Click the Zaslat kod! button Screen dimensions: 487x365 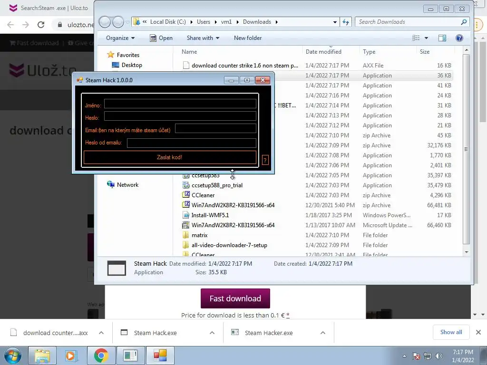[170, 157]
